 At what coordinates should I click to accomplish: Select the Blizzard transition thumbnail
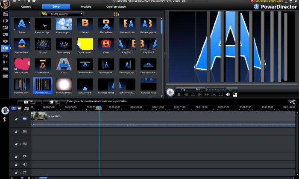click(43, 44)
